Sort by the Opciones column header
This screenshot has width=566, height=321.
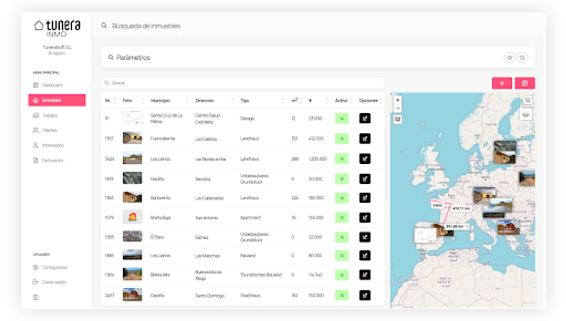tap(368, 101)
